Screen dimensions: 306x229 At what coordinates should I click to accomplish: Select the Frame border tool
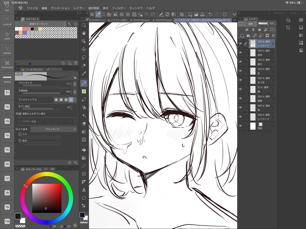[x=84, y=174]
